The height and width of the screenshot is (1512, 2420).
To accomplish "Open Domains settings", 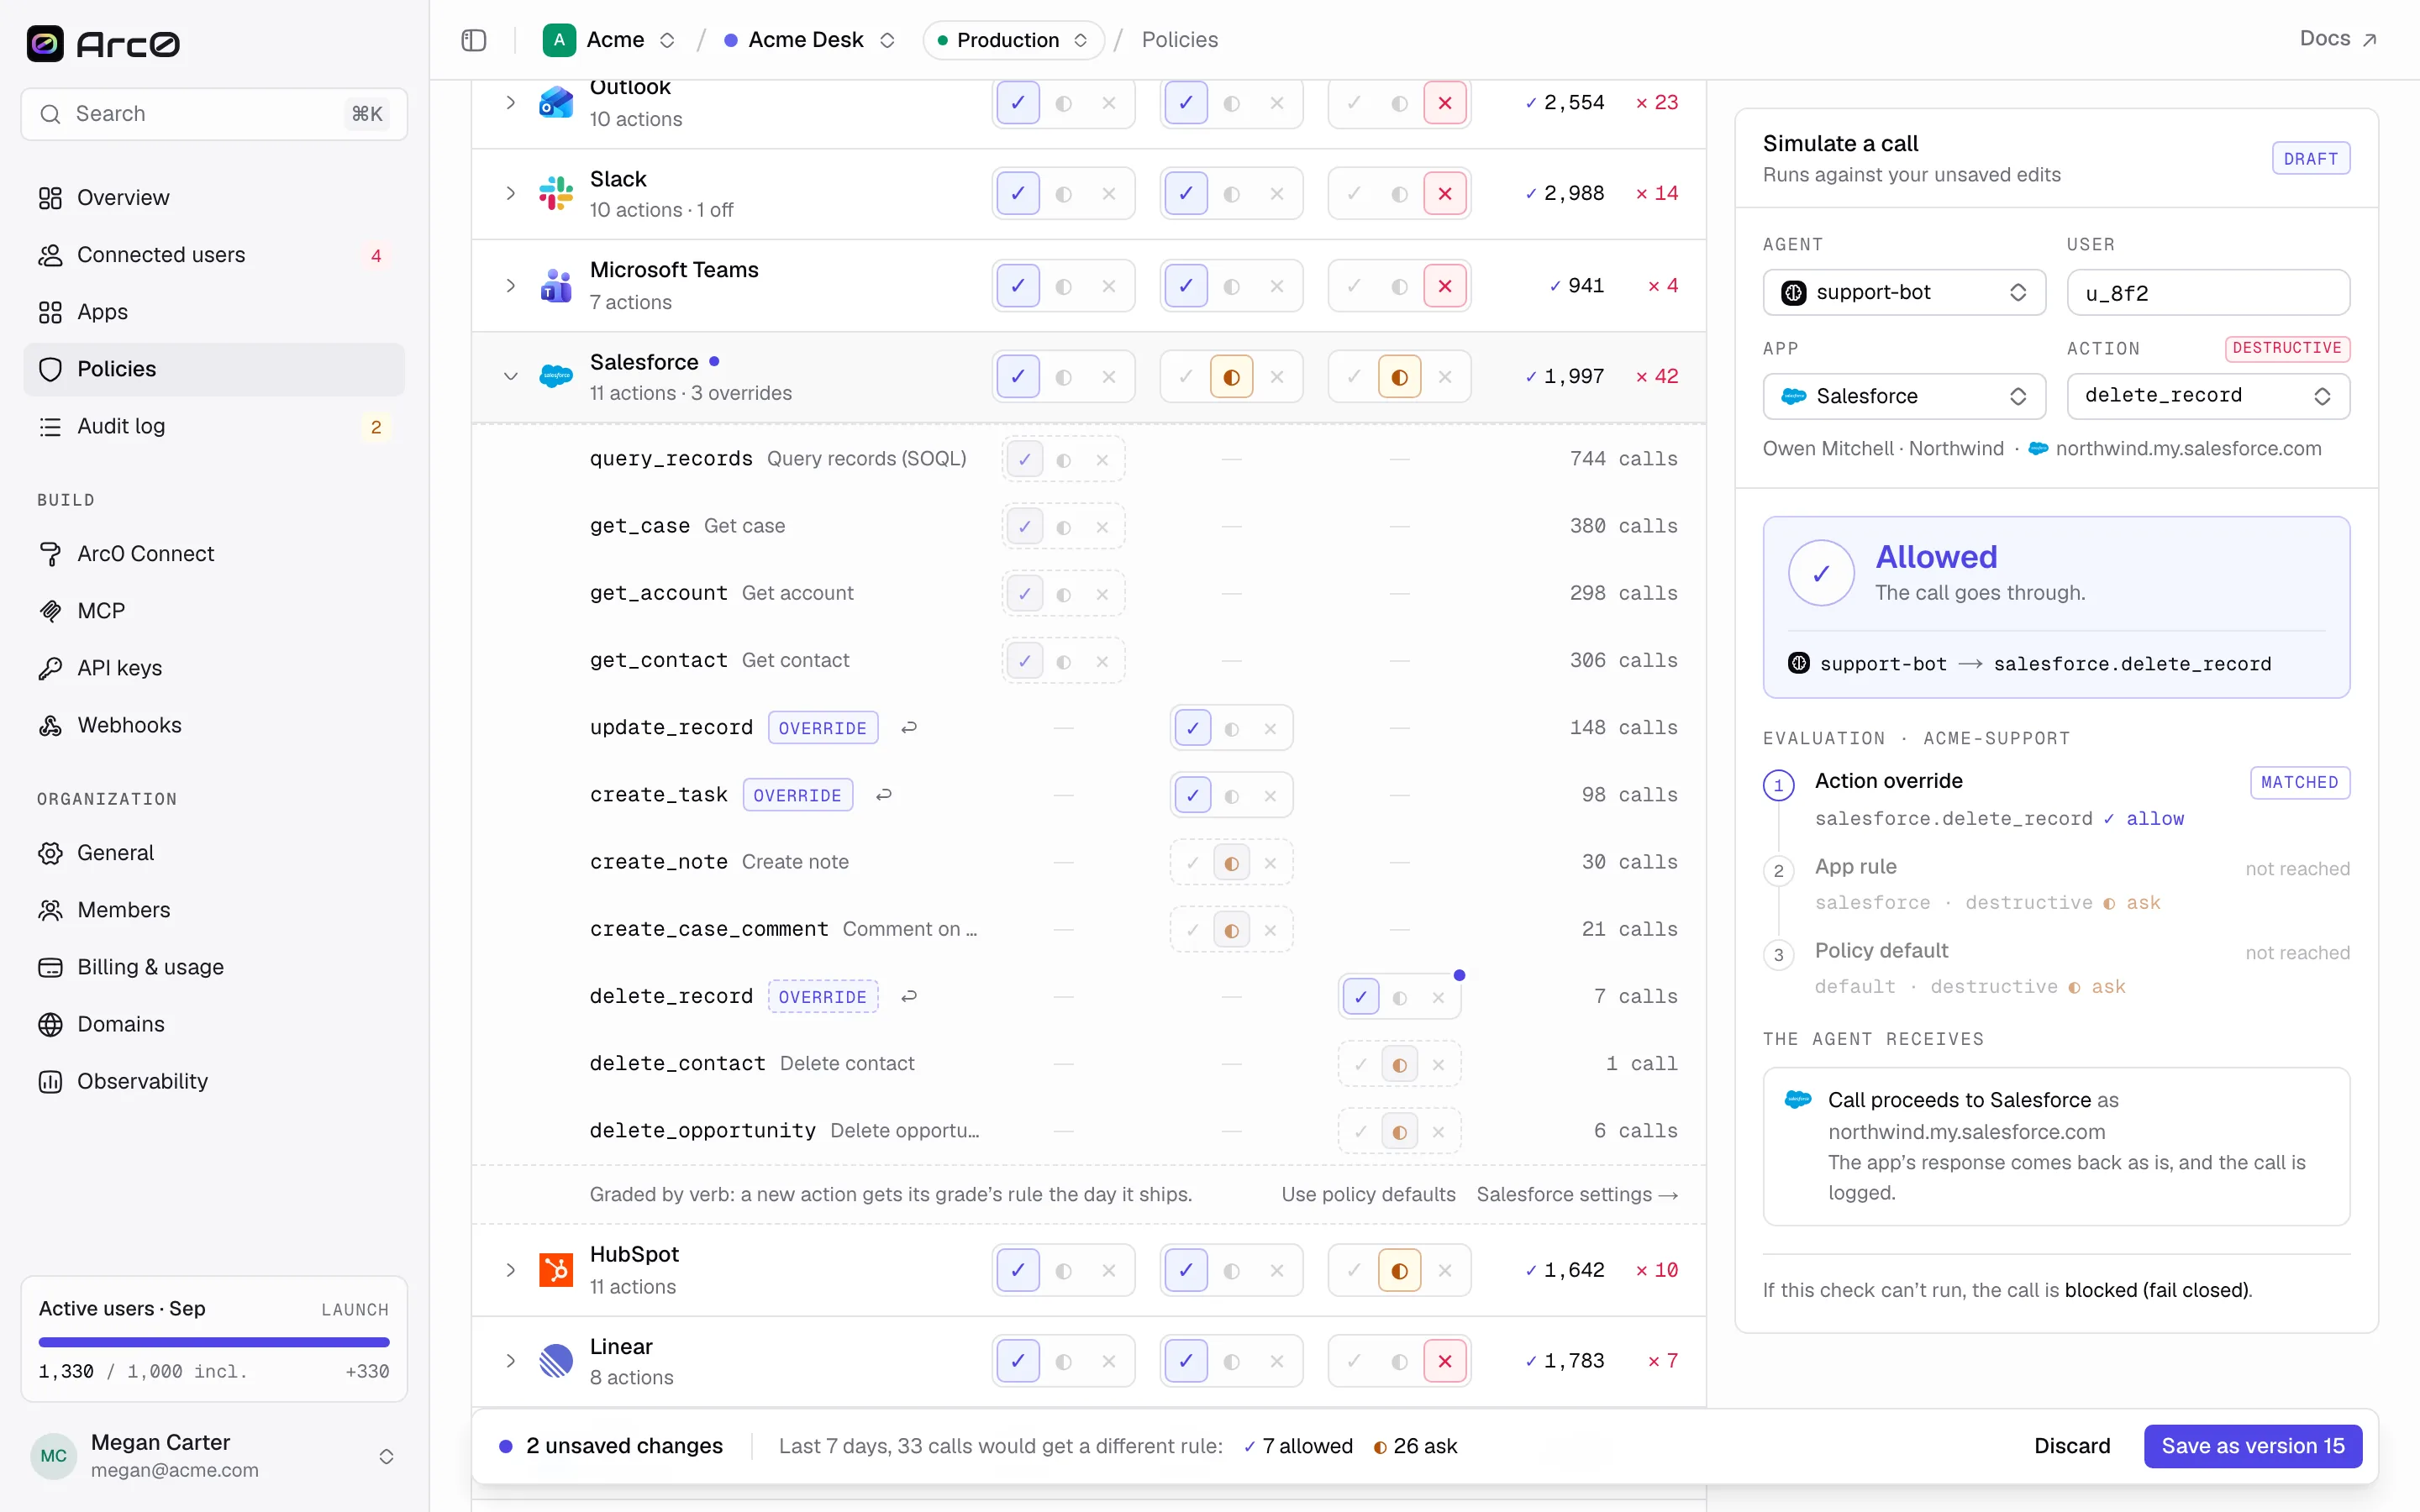I will tap(214, 1024).
